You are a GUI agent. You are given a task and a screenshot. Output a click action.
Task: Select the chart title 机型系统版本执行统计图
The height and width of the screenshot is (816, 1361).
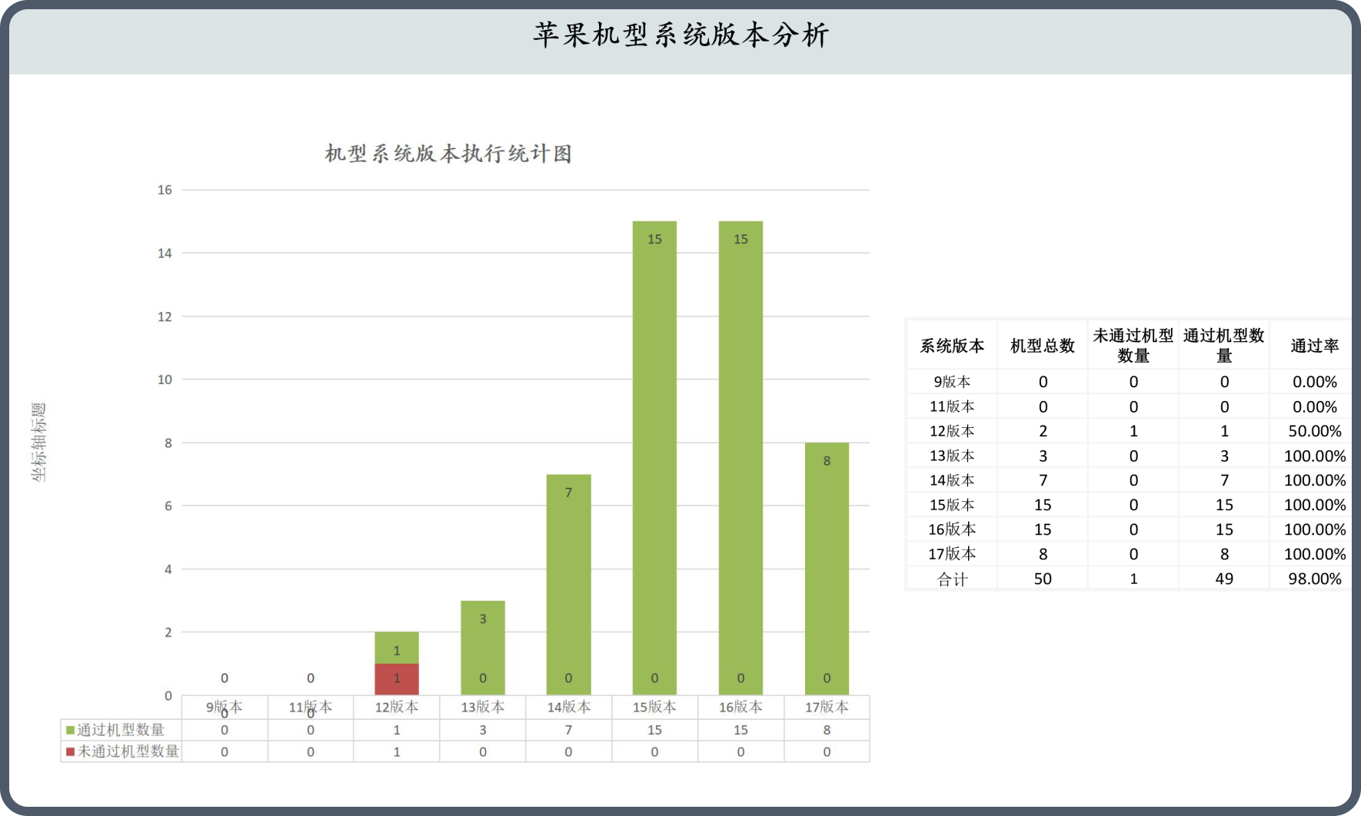point(448,154)
